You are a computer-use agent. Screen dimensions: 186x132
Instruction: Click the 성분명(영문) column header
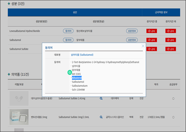[x=42, y=21]
